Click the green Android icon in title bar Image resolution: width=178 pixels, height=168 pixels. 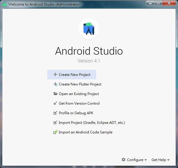point(5,4)
